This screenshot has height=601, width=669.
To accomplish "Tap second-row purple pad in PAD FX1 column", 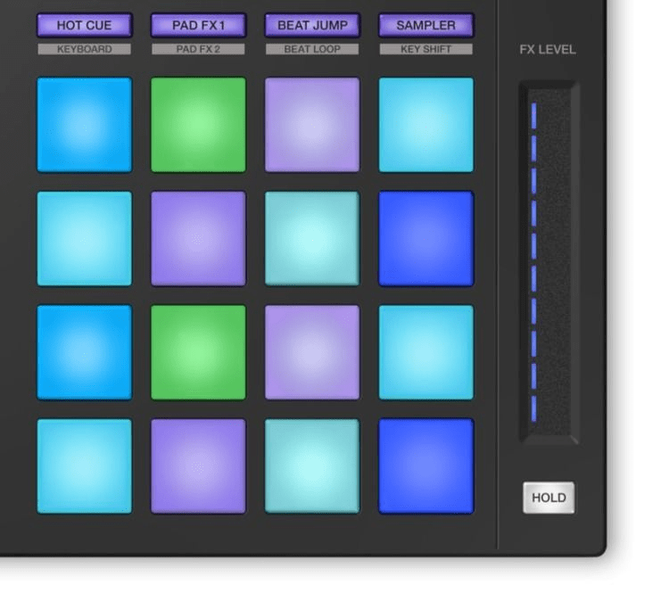I will pyautogui.click(x=198, y=238).
